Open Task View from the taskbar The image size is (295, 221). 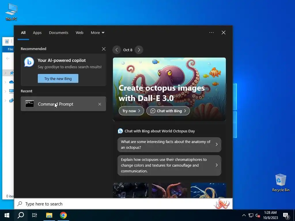[35, 215]
